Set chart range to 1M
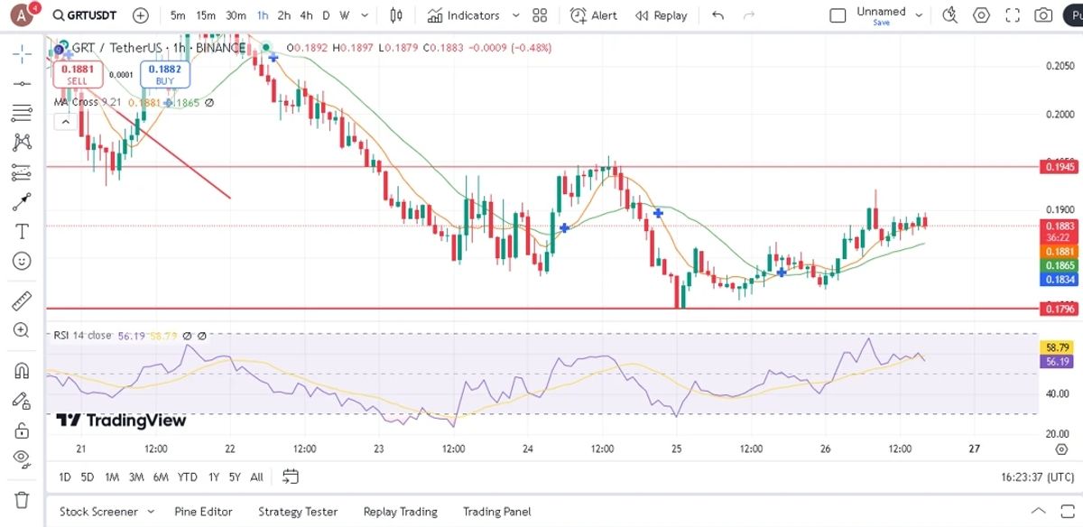This screenshot has width=1083, height=527. (112, 476)
